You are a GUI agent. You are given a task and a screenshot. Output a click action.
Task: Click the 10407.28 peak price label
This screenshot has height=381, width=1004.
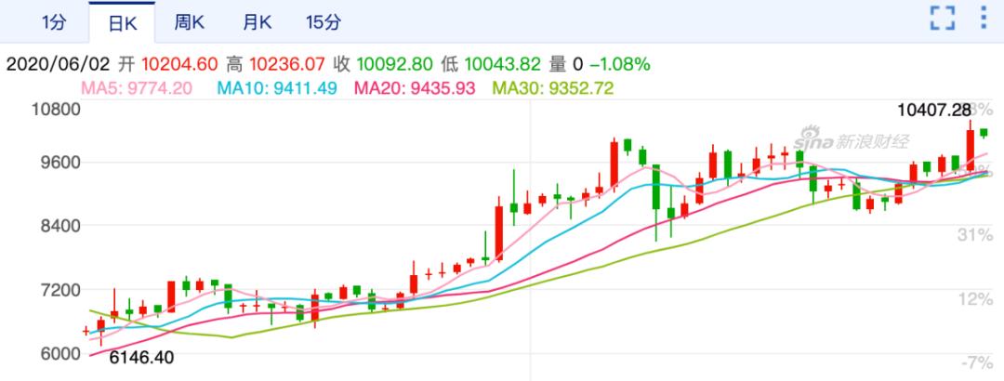pyautogui.click(x=934, y=111)
